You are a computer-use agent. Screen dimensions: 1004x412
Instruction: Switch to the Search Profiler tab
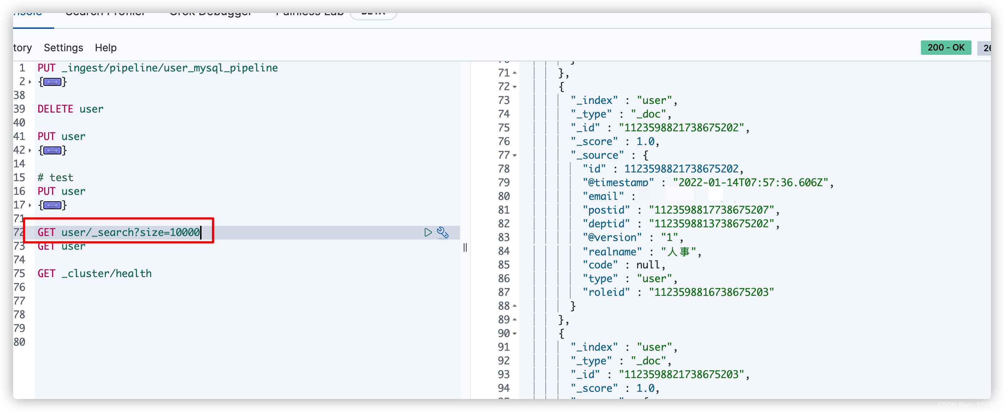[x=105, y=15]
